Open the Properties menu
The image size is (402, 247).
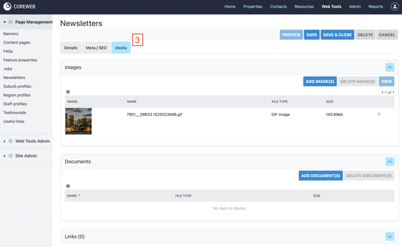point(252,7)
